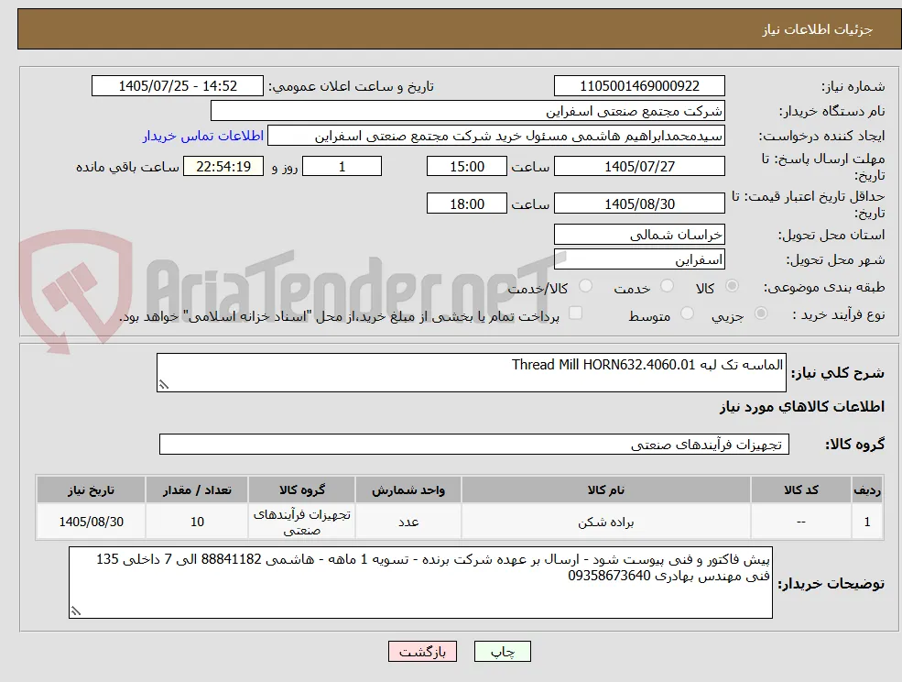Click the delivery province field خراسان شمالی
Image resolution: width=902 pixels, height=682 pixels.
pos(639,235)
